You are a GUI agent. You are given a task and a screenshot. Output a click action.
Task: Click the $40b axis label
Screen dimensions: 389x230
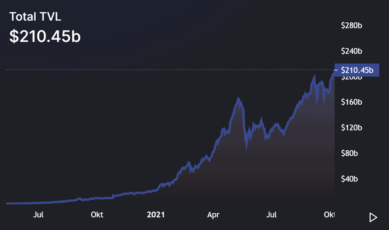point(349,179)
